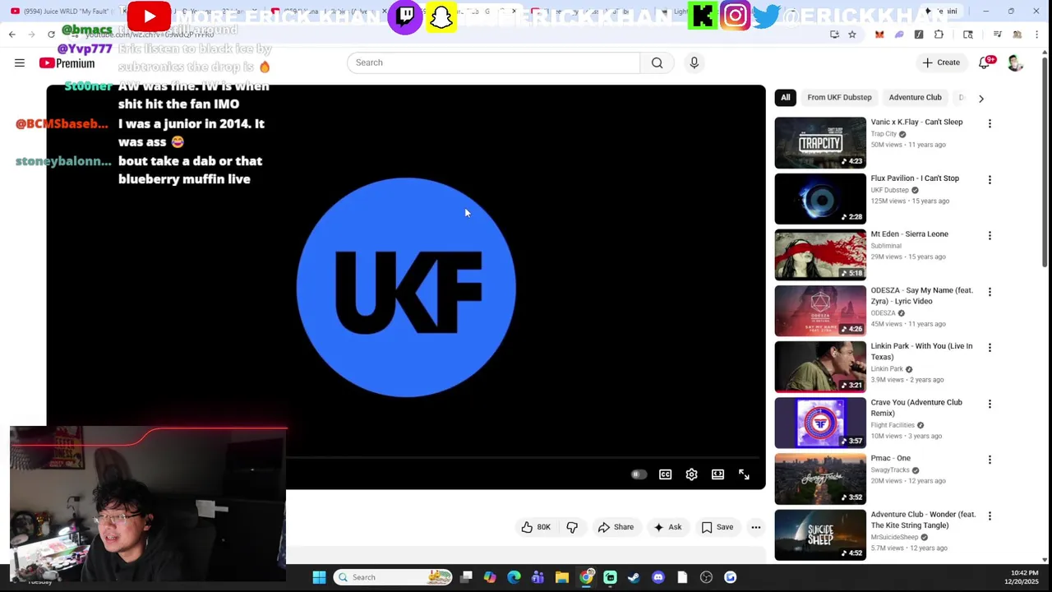Open options for Linkin Park video
The width and height of the screenshot is (1052, 592).
tap(990, 348)
